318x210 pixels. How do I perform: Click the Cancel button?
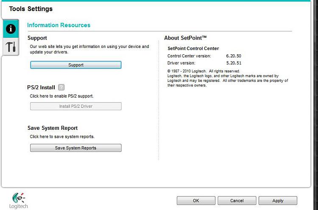pos(237,201)
